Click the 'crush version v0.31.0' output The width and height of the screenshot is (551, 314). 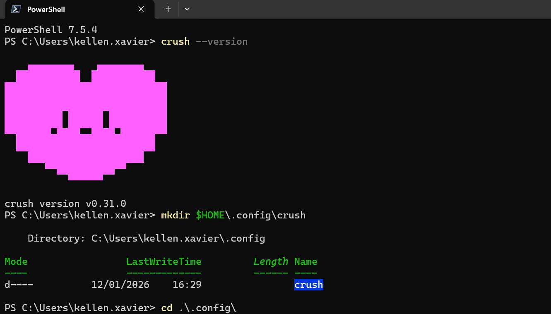[65, 204]
